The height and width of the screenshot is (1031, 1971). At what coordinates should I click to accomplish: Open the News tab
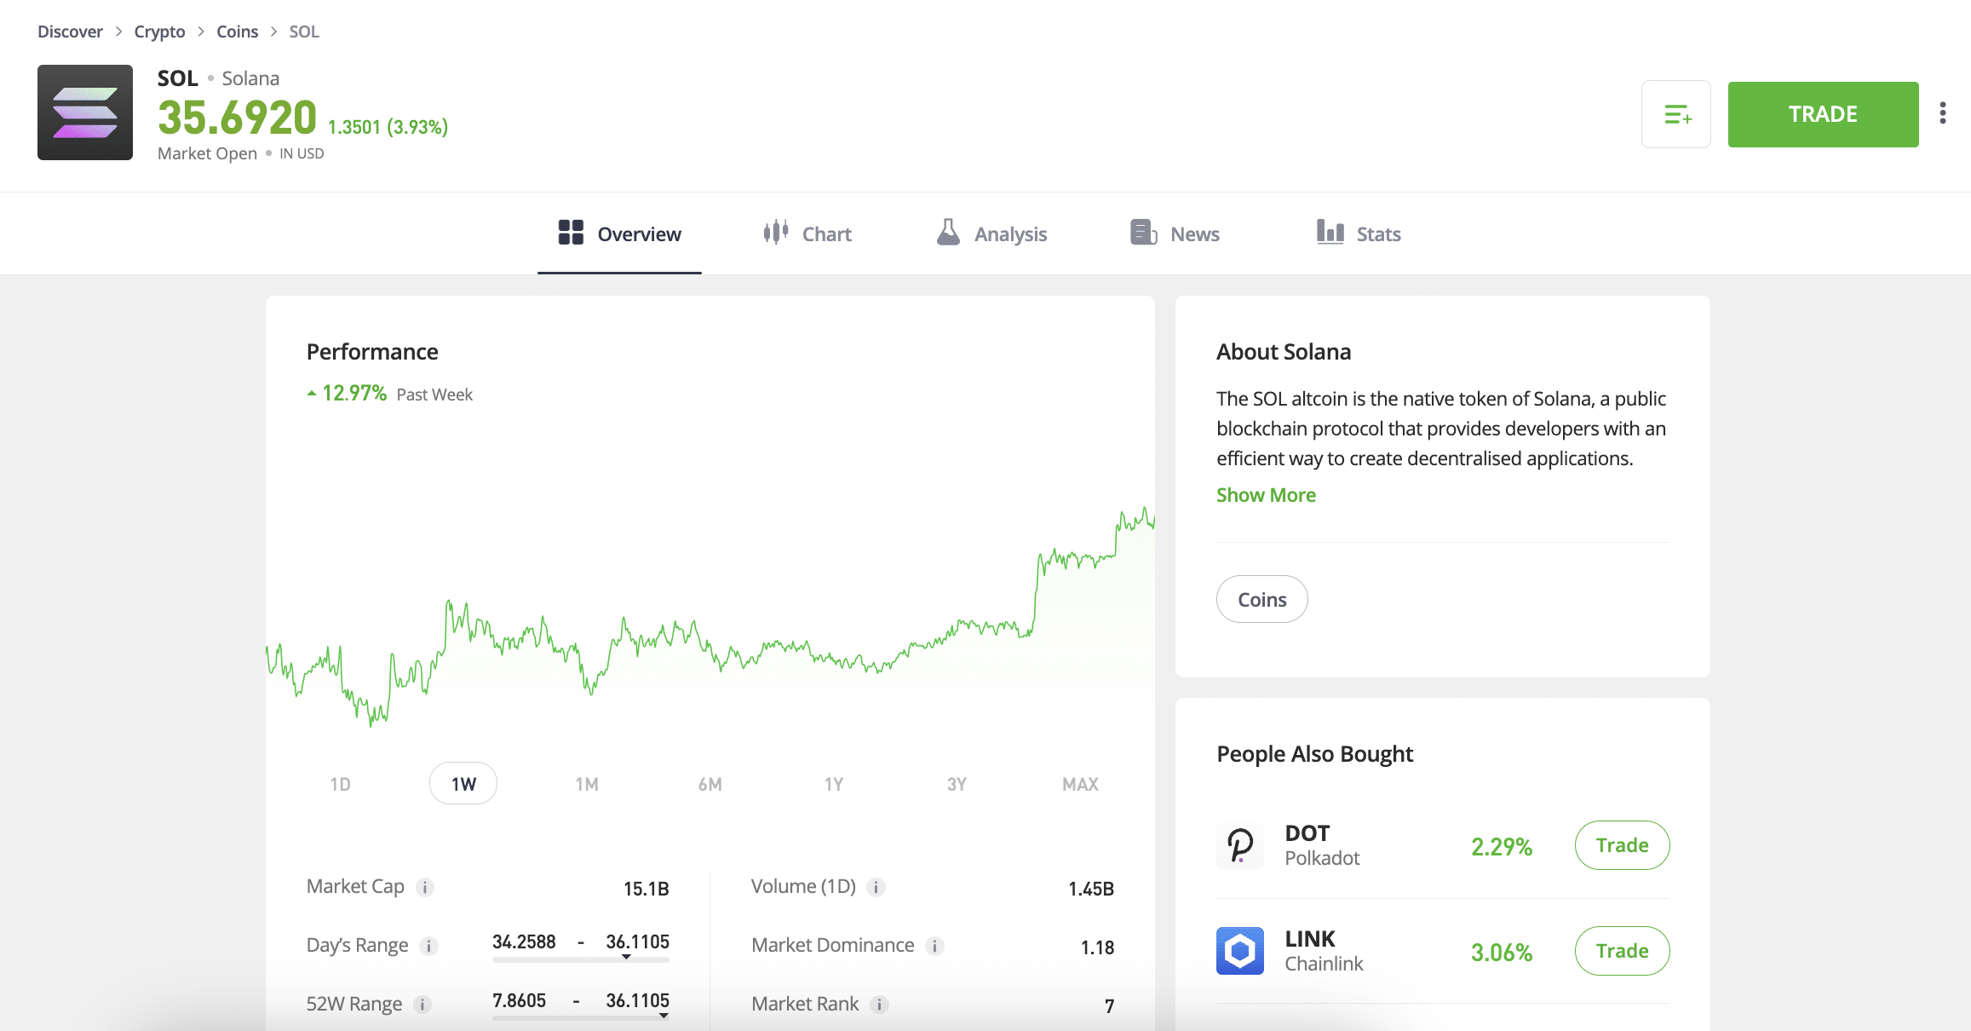tap(1175, 233)
